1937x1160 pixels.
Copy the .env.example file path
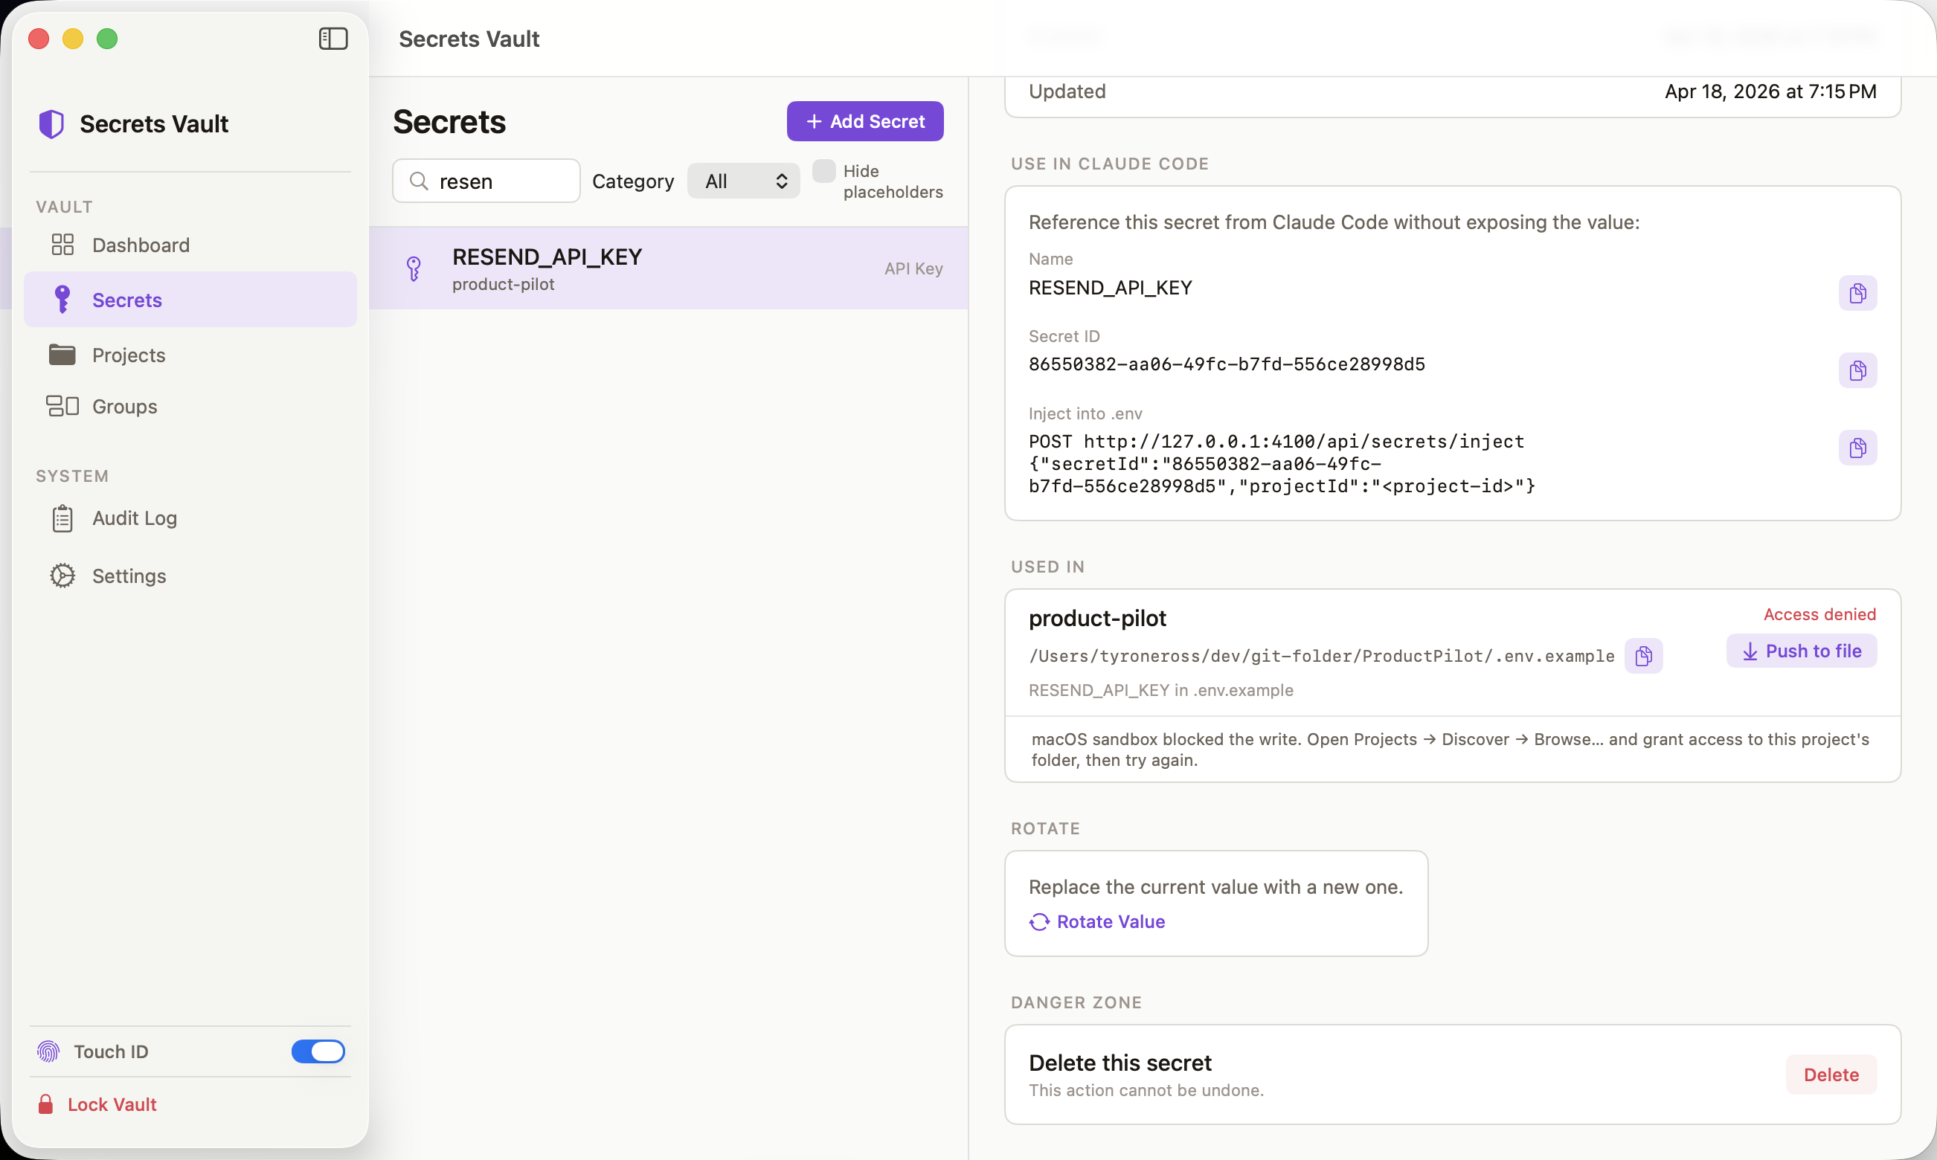click(x=1644, y=656)
